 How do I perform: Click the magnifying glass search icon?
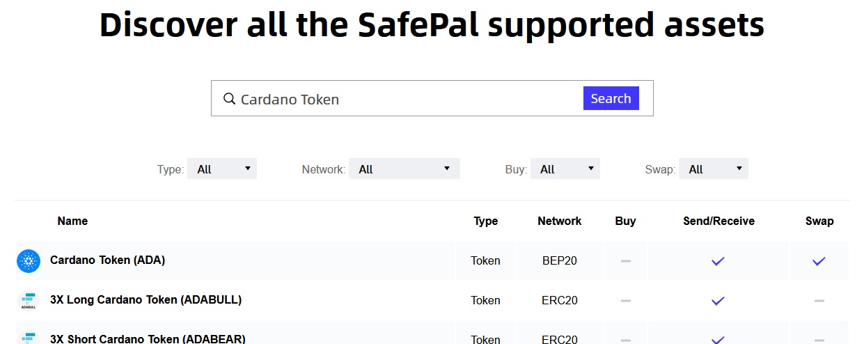(229, 99)
